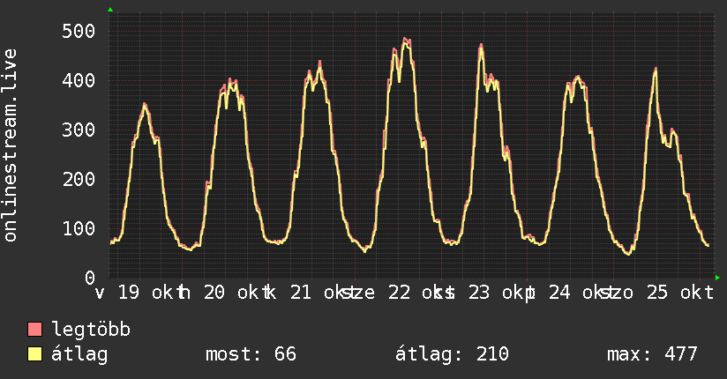
Task: Click the y-axis label 500
Action: coord(79,32)
